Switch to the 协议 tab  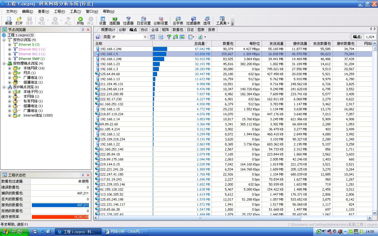144,29
